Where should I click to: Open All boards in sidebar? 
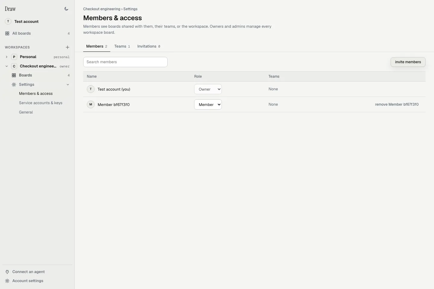tap(21, 33)
